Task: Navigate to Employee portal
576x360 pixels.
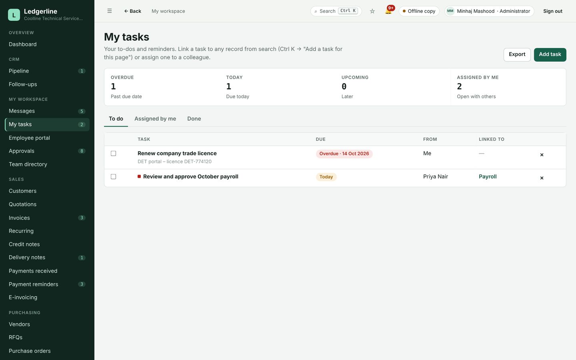Action: point(47,138)
